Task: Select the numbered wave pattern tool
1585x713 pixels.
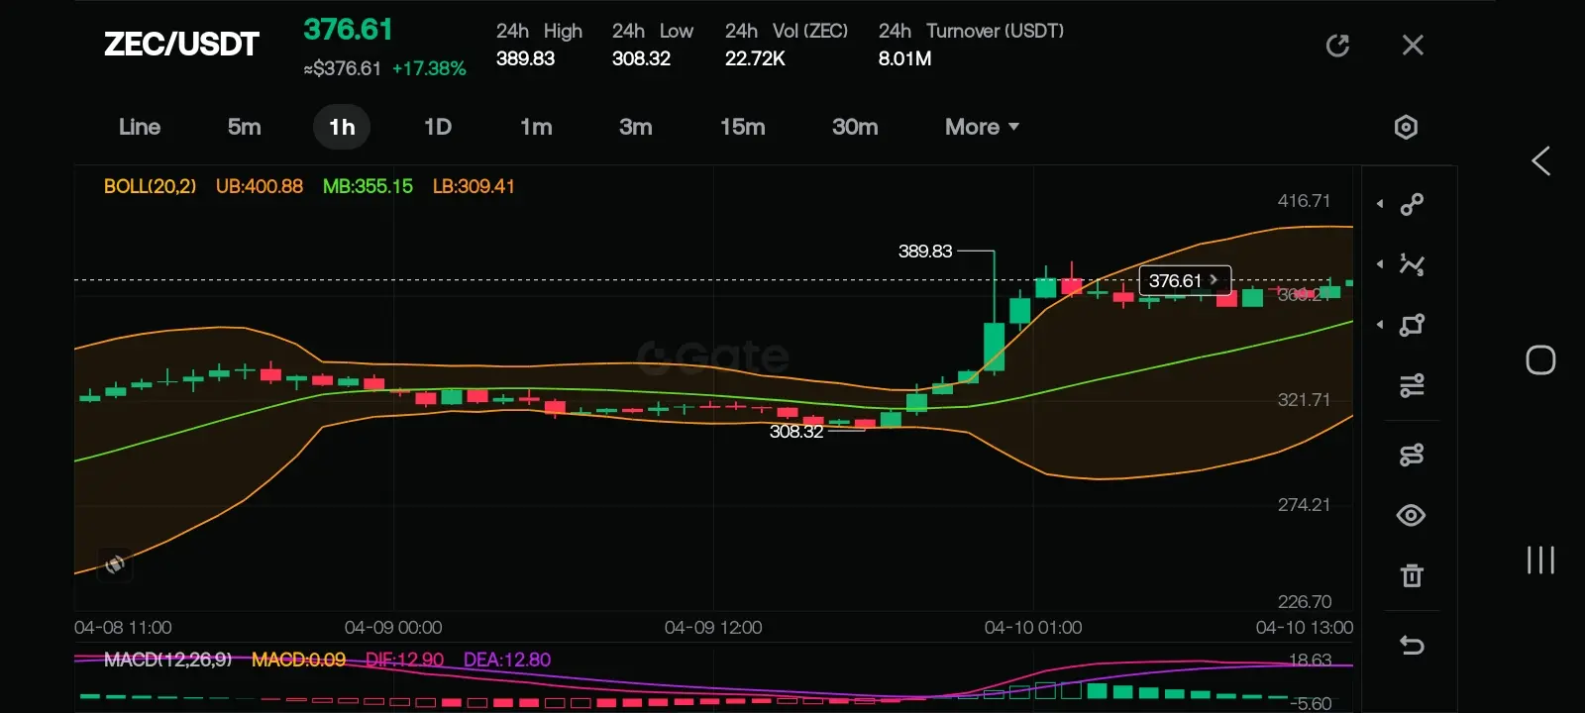Action: click(x=1412, y=264)
